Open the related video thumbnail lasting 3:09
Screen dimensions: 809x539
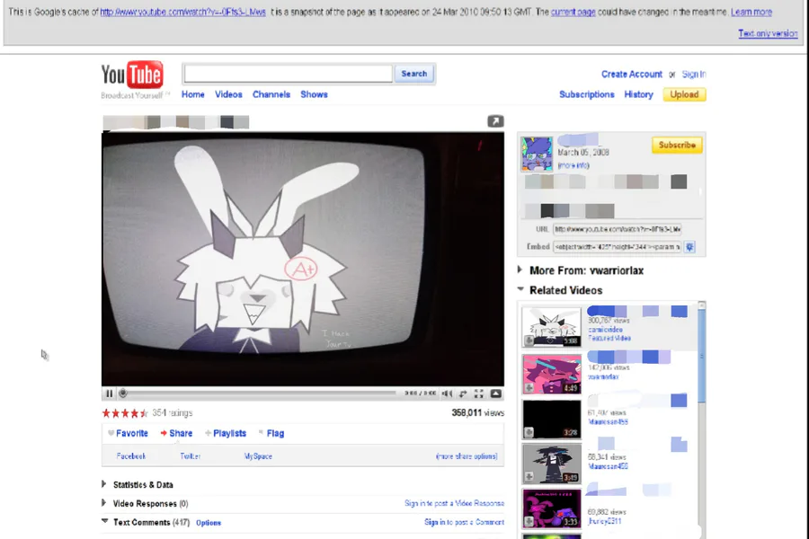click(x=552, y=464)
